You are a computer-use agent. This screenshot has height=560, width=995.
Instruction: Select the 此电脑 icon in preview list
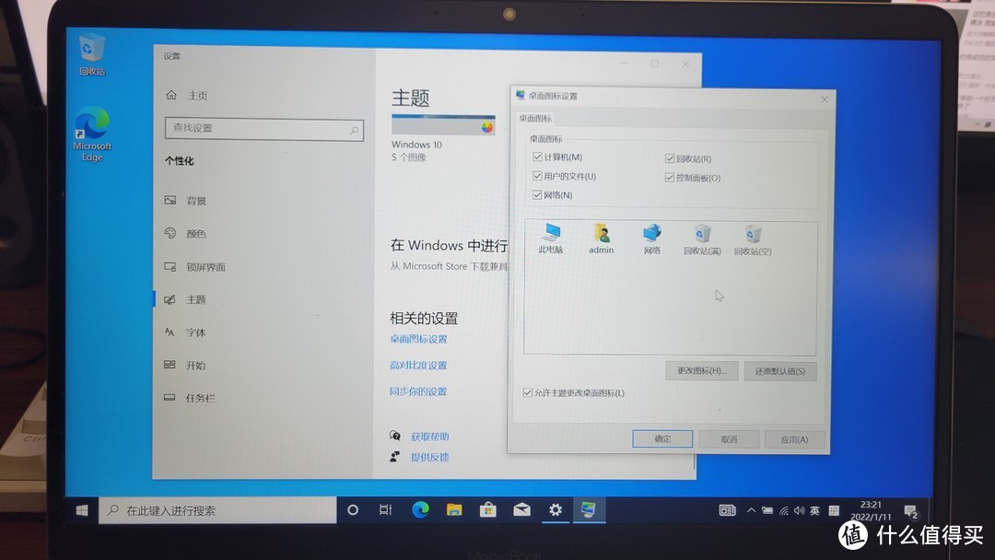pos(550,238)
